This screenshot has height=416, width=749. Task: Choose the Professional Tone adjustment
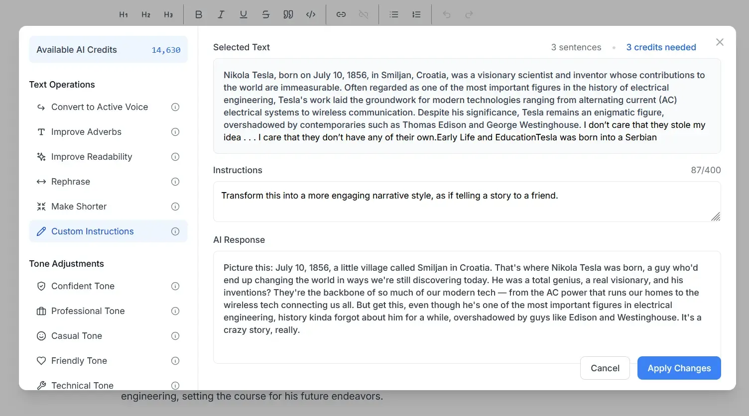pyautogui.click(x=88, y=311)
